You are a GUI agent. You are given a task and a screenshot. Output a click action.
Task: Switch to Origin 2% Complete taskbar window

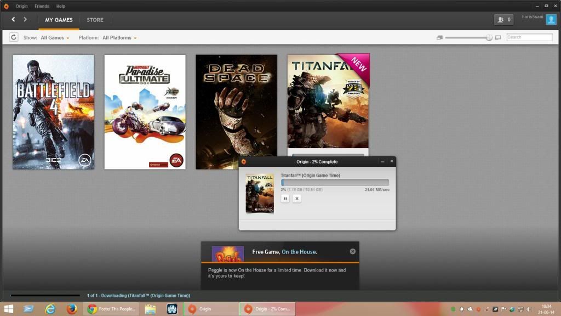(267, 309)
